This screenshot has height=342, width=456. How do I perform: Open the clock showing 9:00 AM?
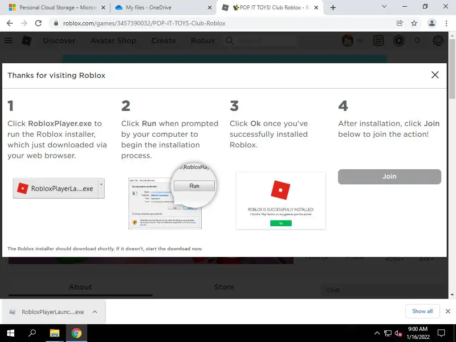tap(418, 333)
